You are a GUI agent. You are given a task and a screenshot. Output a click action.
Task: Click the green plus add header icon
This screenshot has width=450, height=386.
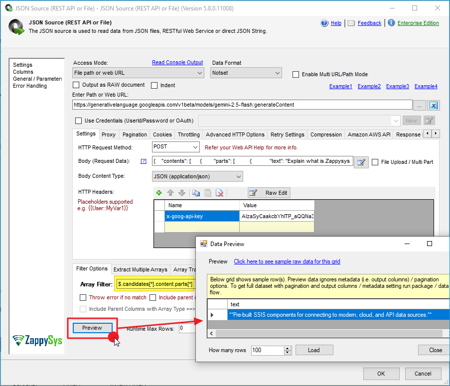tap(159, 193)
